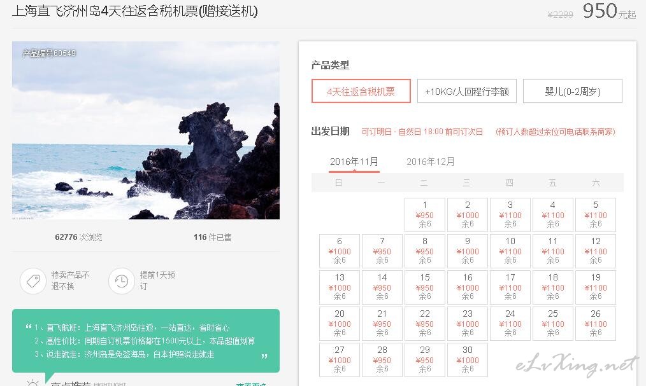The height and width of the screenshot is (386, 646).
Task: Select calendar date 29
Action: tap(425, 360)
